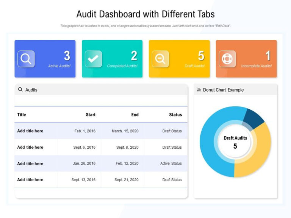Click the zoom-out icon on Draft Audits card
Screen dimensions: 291x218
coord(160,59)
